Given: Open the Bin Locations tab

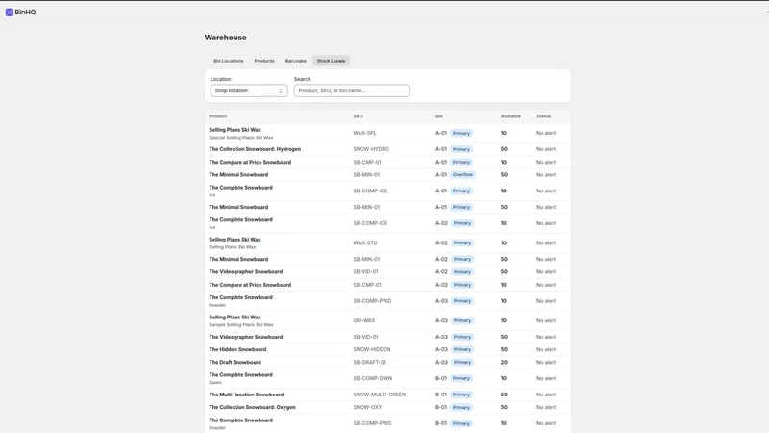Looking at the screenshot, I should [x=228, y=61].
